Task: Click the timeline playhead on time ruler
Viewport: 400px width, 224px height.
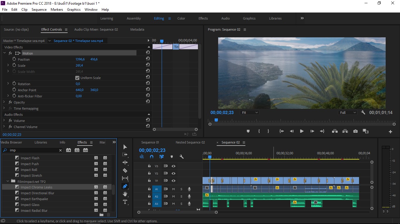Action: 210,157
